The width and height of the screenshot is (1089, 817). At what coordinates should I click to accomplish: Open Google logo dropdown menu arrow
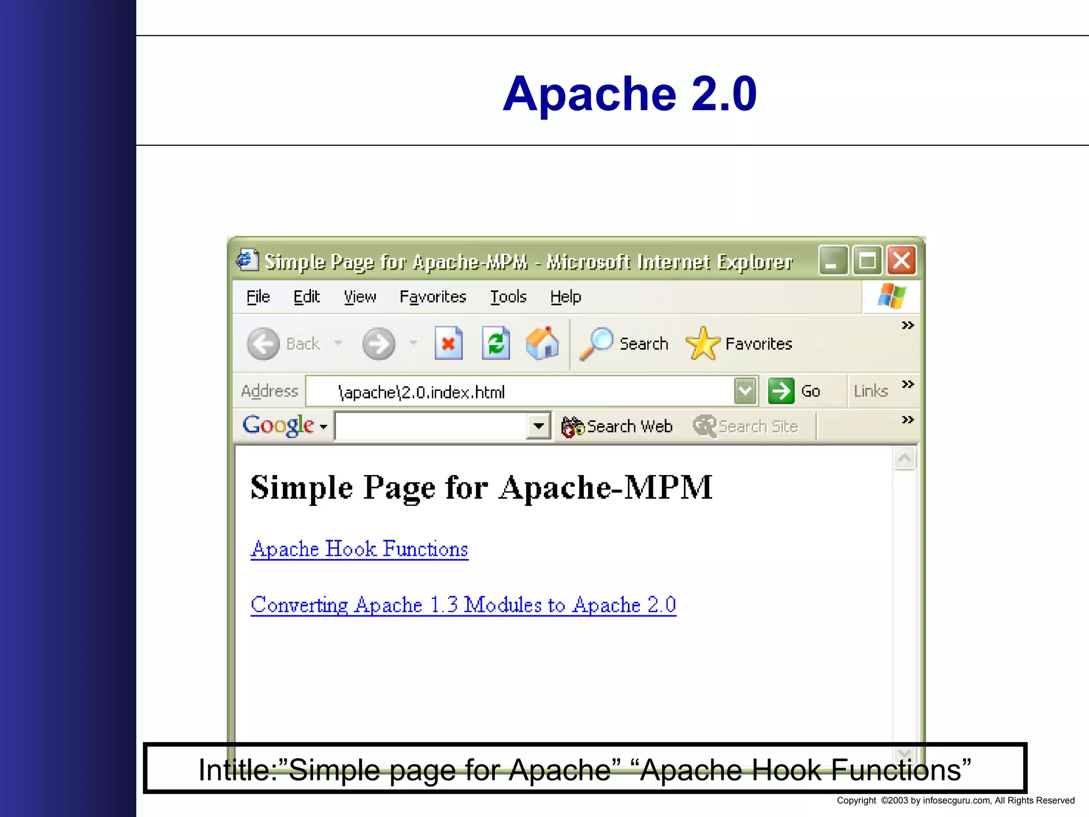click(323, 427)
